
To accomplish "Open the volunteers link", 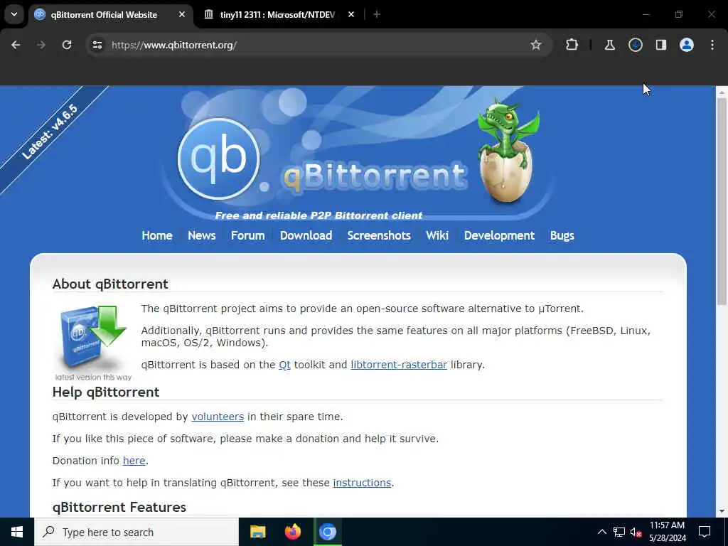I will [x=218, y=417].
